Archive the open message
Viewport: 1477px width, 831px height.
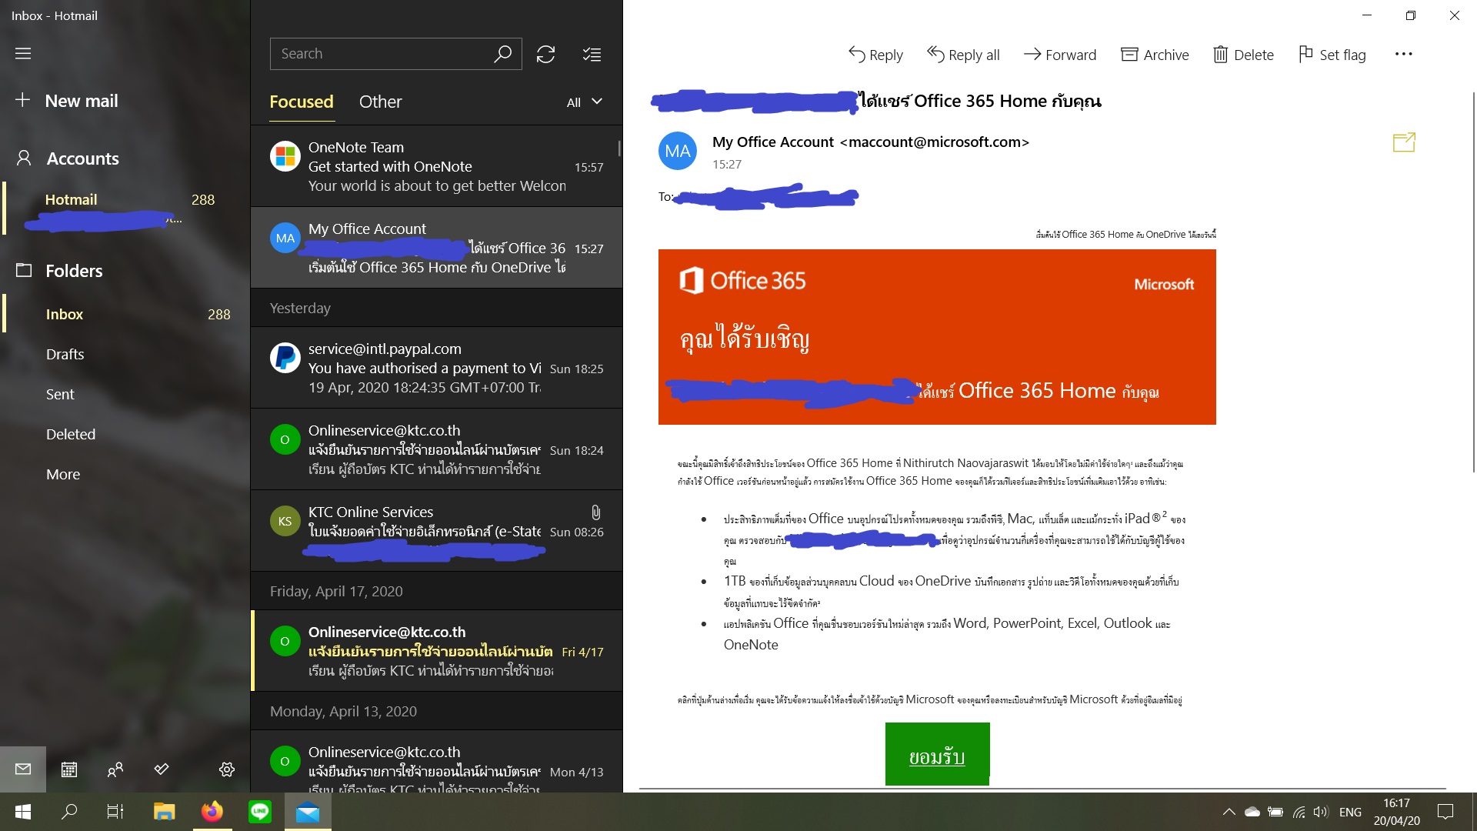(x=1155, y=55)
